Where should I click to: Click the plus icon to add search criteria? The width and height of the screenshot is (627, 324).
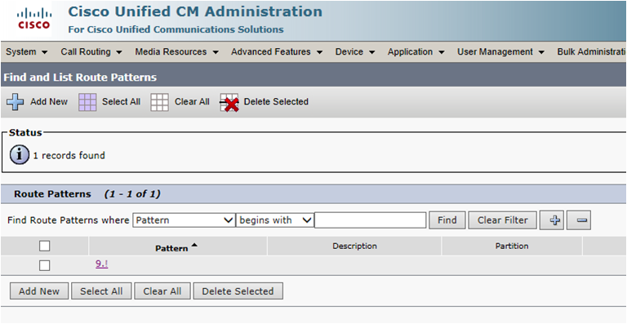(552, 220)
